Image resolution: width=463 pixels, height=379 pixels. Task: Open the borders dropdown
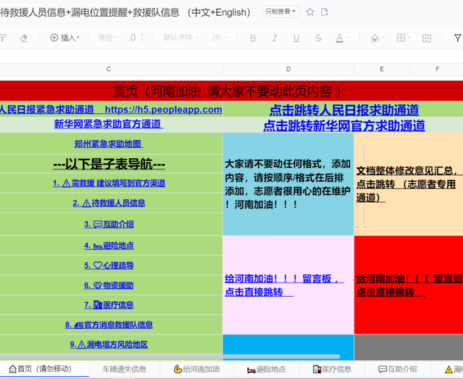point(404,38)
